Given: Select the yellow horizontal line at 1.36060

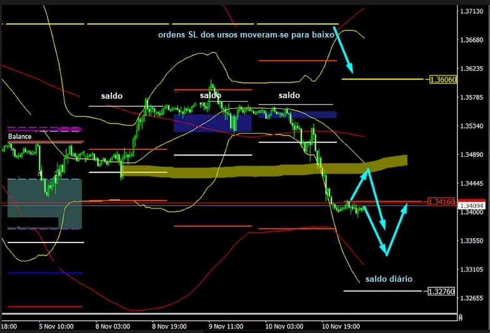Looking at the screenshot, I should (382, 79).
